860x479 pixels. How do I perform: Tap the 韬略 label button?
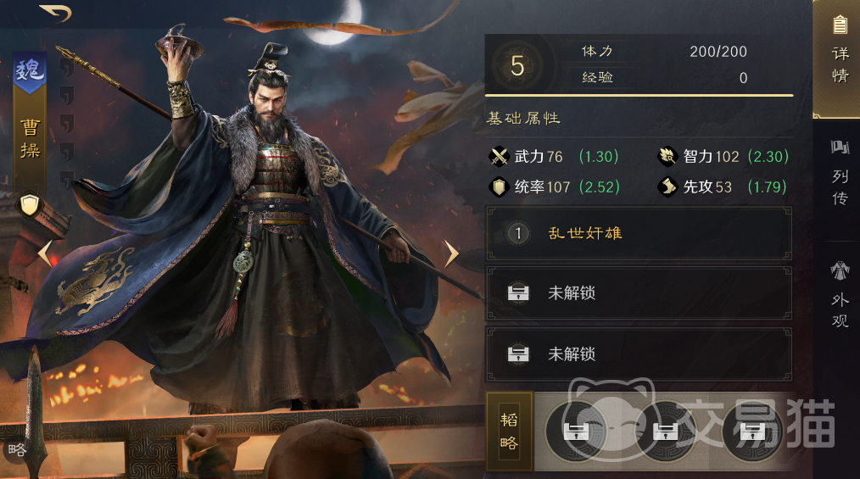[510, 432]
